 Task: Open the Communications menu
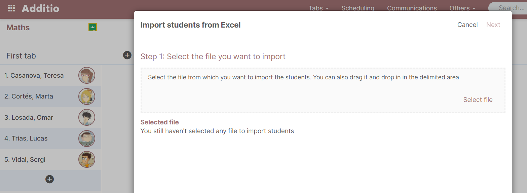click(412, 8)
